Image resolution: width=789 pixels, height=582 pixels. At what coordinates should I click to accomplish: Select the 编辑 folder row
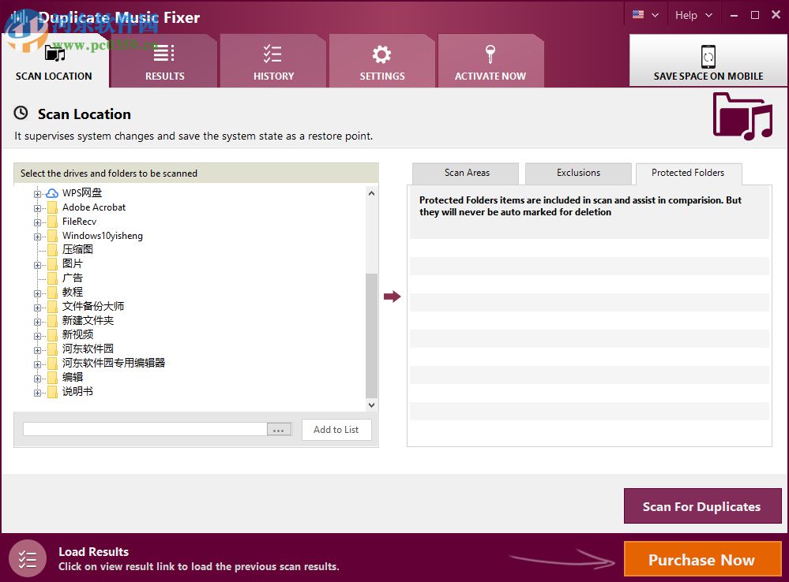pos(73,377)
